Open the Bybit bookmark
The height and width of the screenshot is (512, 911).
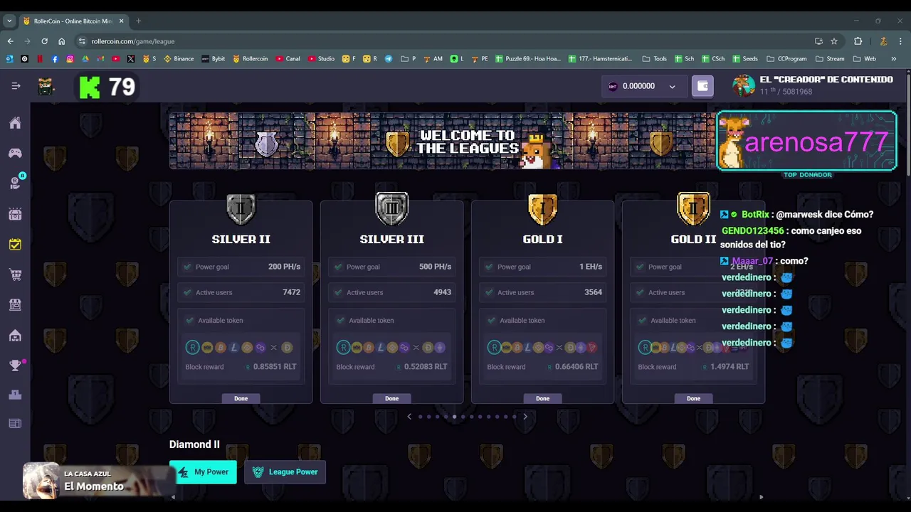213,59
